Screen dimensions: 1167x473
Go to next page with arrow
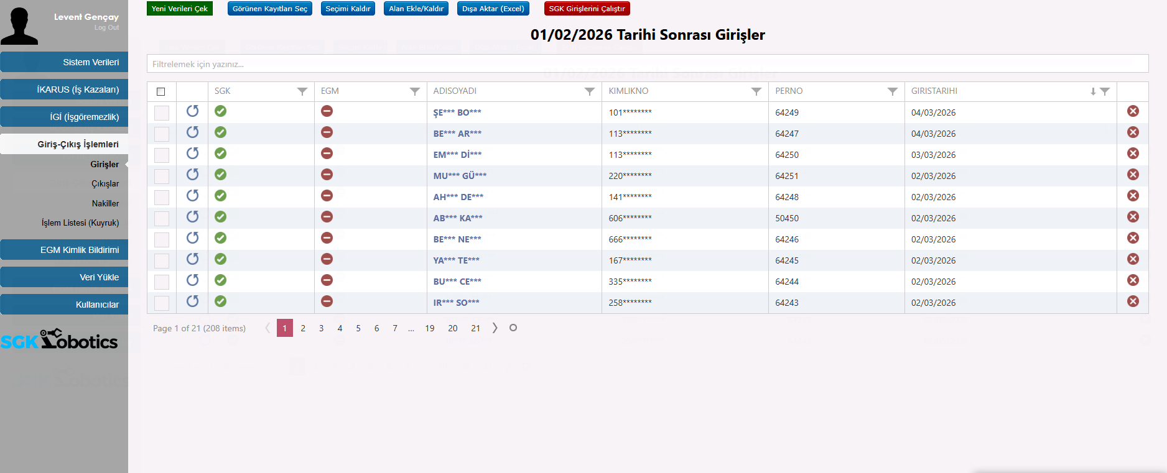pos(495,328)
